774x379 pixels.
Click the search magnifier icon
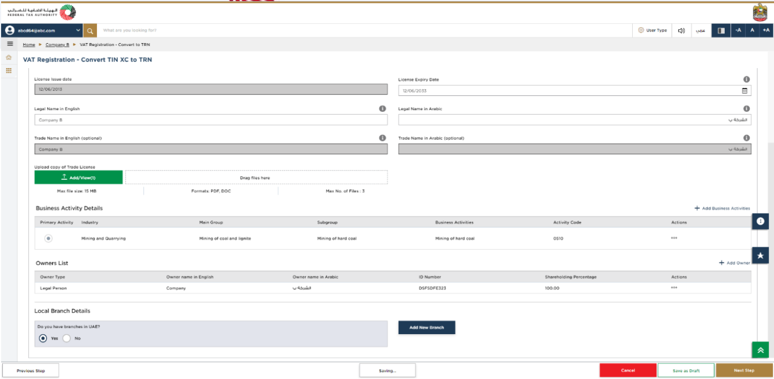click(x=90, y=30)
